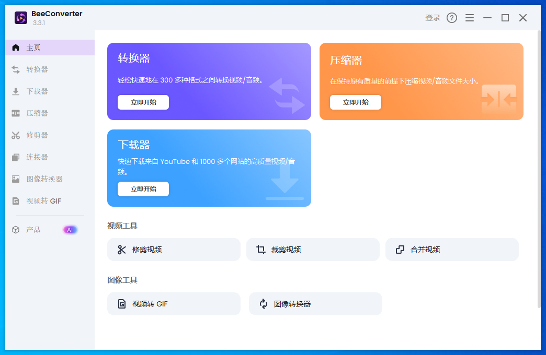546x355 pixels.
Task: Click the sidebar 连接器 merge icon
Action: 16,157
